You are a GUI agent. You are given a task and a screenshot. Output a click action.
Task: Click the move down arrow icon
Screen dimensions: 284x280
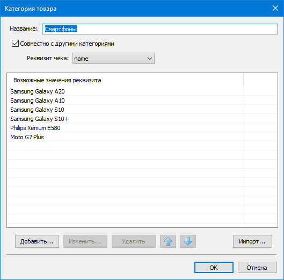[x=188, y=241]
